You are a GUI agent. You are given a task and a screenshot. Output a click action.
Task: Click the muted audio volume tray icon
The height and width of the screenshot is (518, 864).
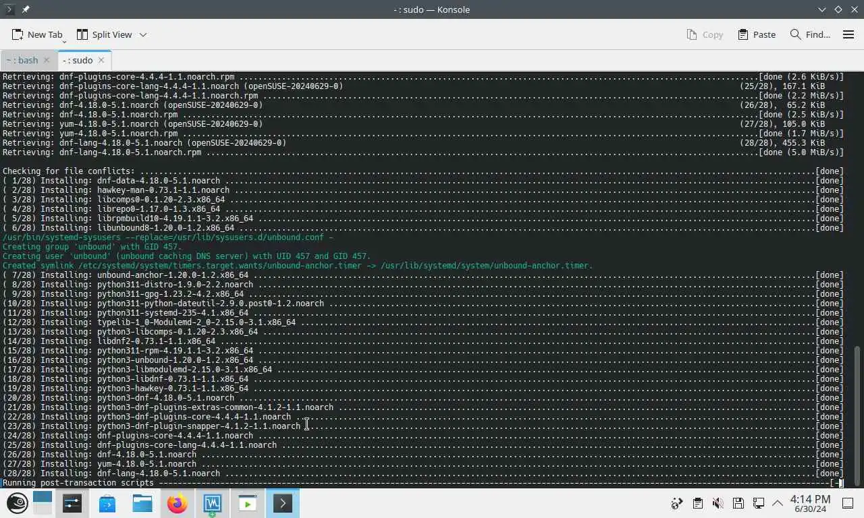718,503
